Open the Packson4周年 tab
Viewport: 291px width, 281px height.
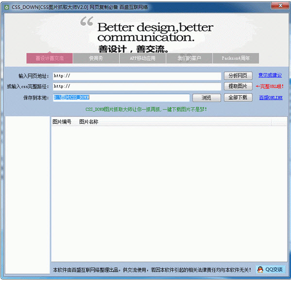pos(236,58)
